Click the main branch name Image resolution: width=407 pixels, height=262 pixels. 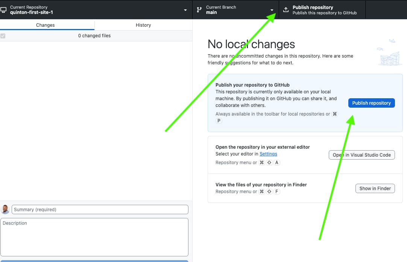click(211, 12)
